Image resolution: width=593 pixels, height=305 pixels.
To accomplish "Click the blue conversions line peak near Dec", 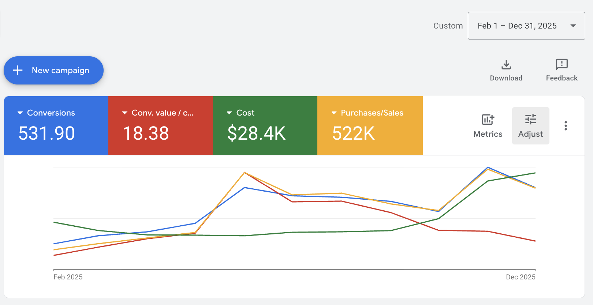I will tap(488, 167).
